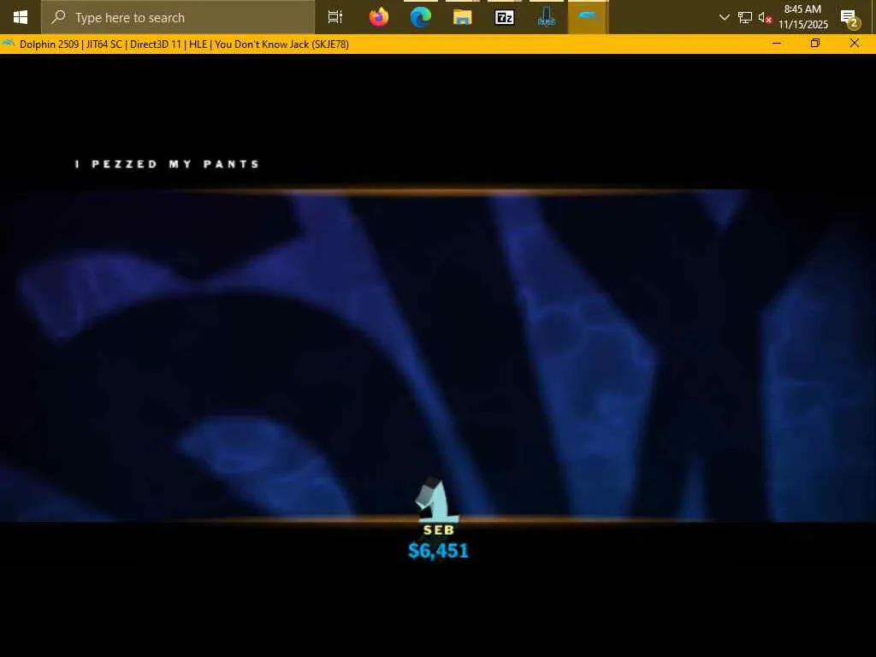
Task: Minimize the Dolphin window
Action: click(x=777, y=43)
